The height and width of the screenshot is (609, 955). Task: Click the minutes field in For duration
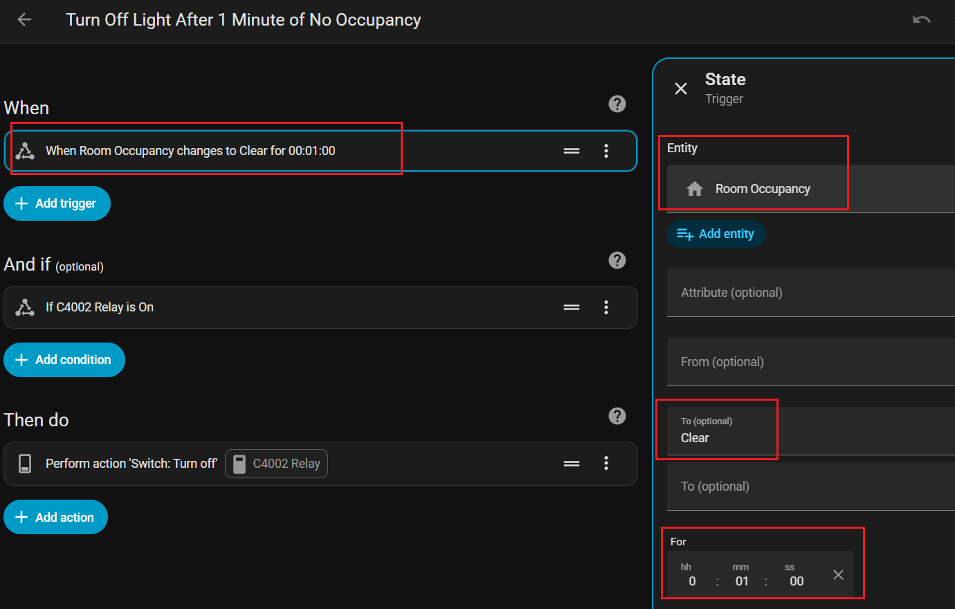pyautogui.click(x=741, y=581)
